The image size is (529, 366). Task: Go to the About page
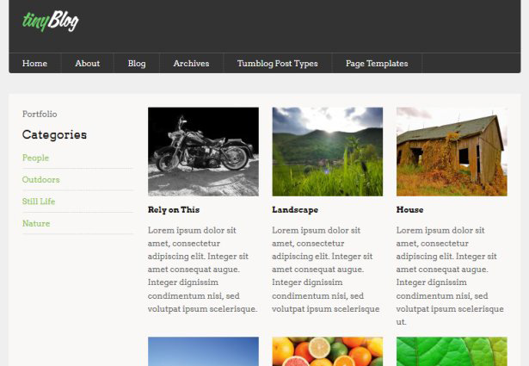coord(88,64)
